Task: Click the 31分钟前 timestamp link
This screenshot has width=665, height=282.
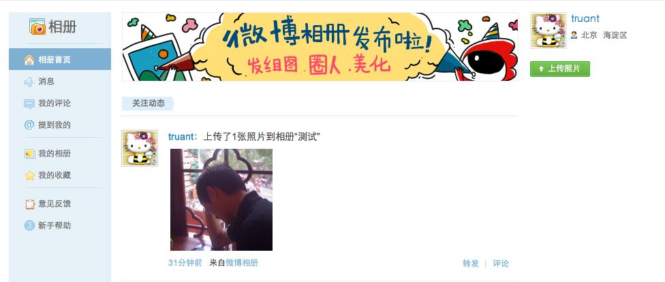Action: (x=185, y=263)
